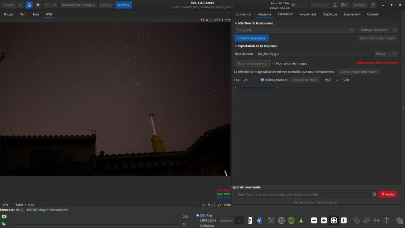The image size is (405, 228).
Task: Uncheck the Redimensionner checkbox
Action: (262, 80)
